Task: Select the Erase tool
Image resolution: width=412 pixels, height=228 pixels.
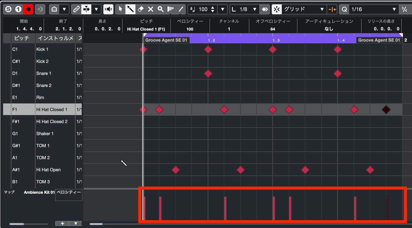Action: coord(141,9)
